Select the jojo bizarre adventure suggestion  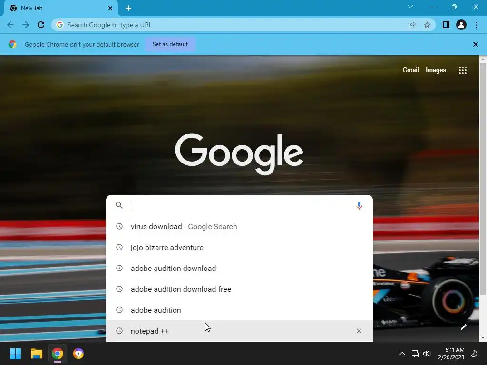[239, 247]
